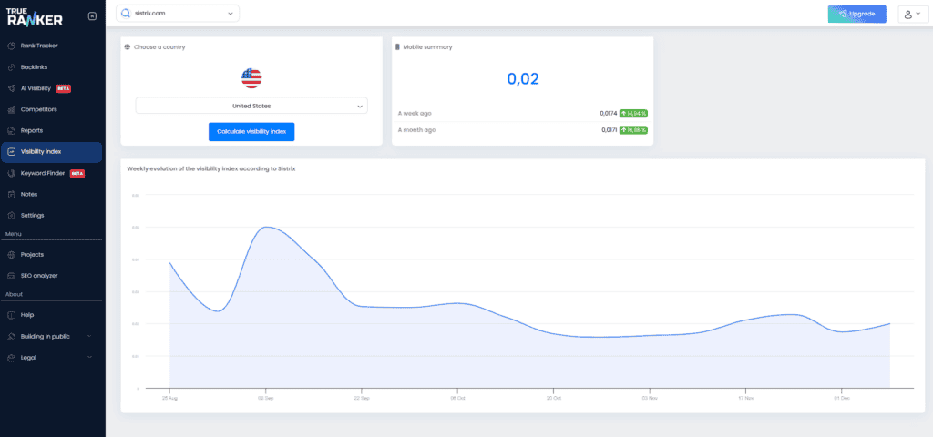The image size is (933, 437).
Task: Click the SEO analyzer icon
Action: [11, 275]
